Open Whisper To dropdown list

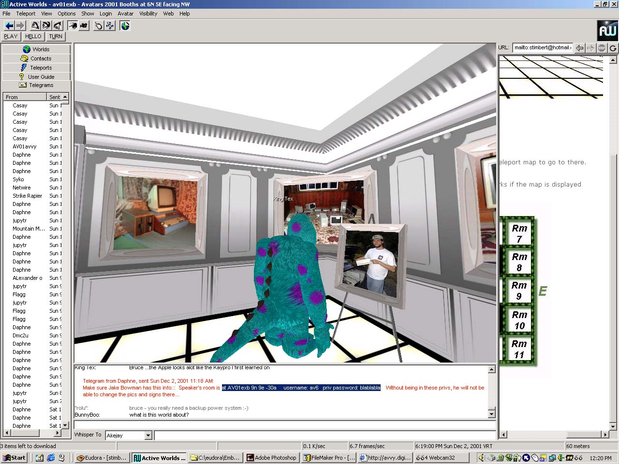tap(148, 435)
